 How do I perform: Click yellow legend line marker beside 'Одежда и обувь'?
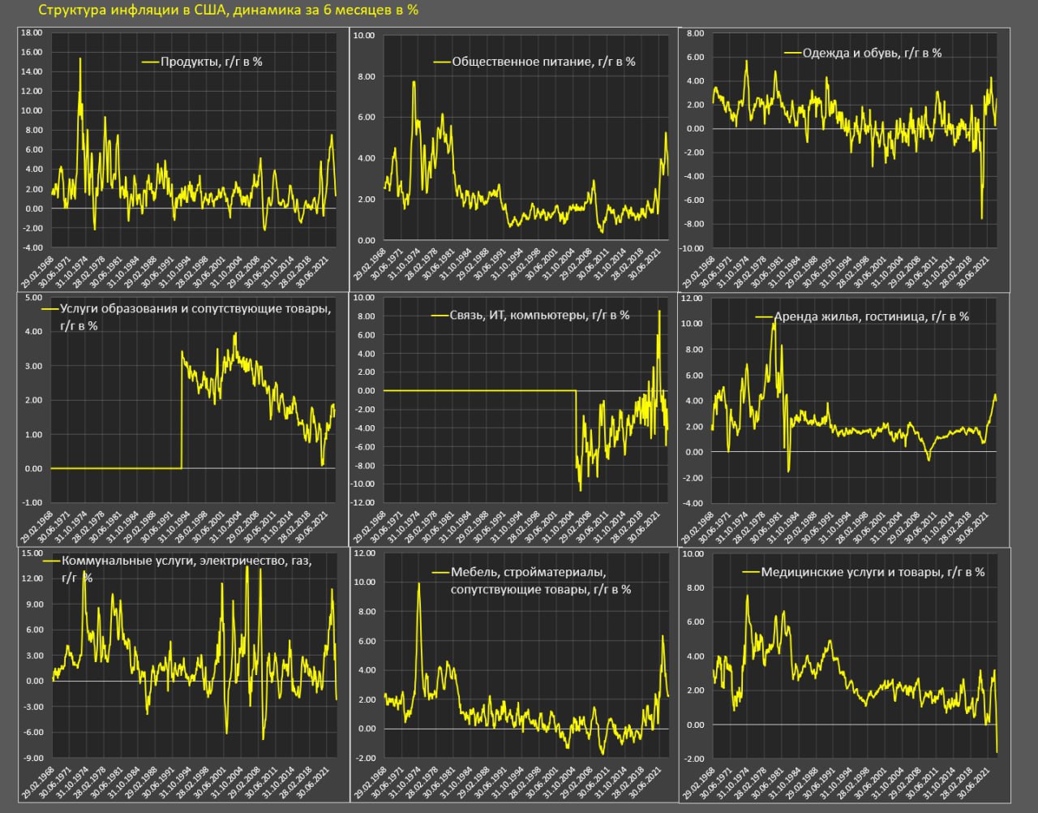pyautogui.click(x=792, y=53)
